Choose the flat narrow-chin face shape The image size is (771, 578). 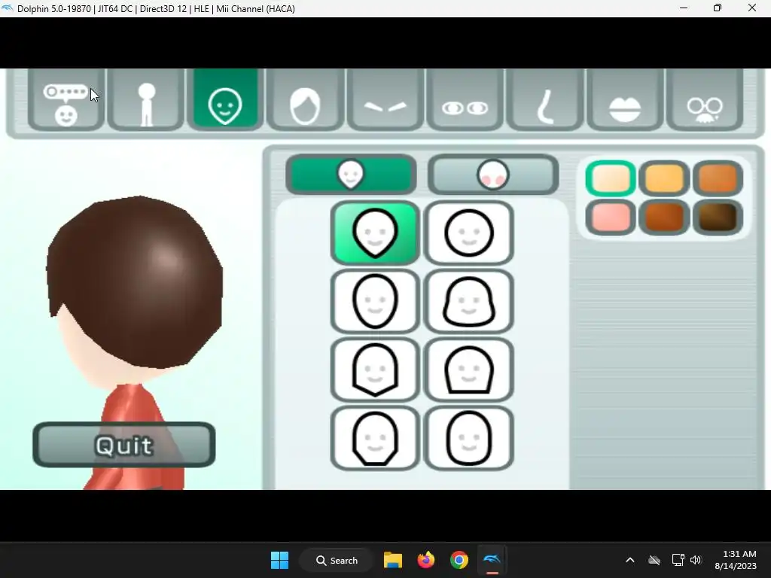(375, 438)
